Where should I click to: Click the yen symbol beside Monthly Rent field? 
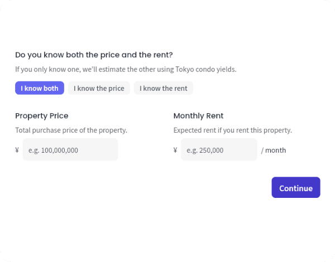[175, 150]
